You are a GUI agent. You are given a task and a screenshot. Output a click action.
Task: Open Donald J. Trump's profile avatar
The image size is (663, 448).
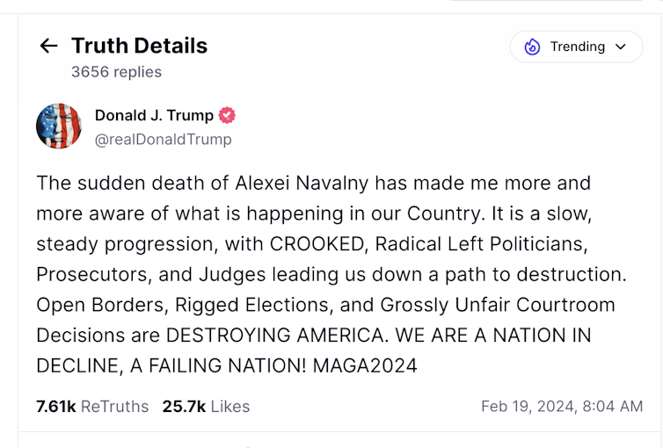click(x=59, y=126)
